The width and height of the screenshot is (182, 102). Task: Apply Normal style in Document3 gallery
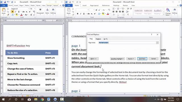point(138,12)
